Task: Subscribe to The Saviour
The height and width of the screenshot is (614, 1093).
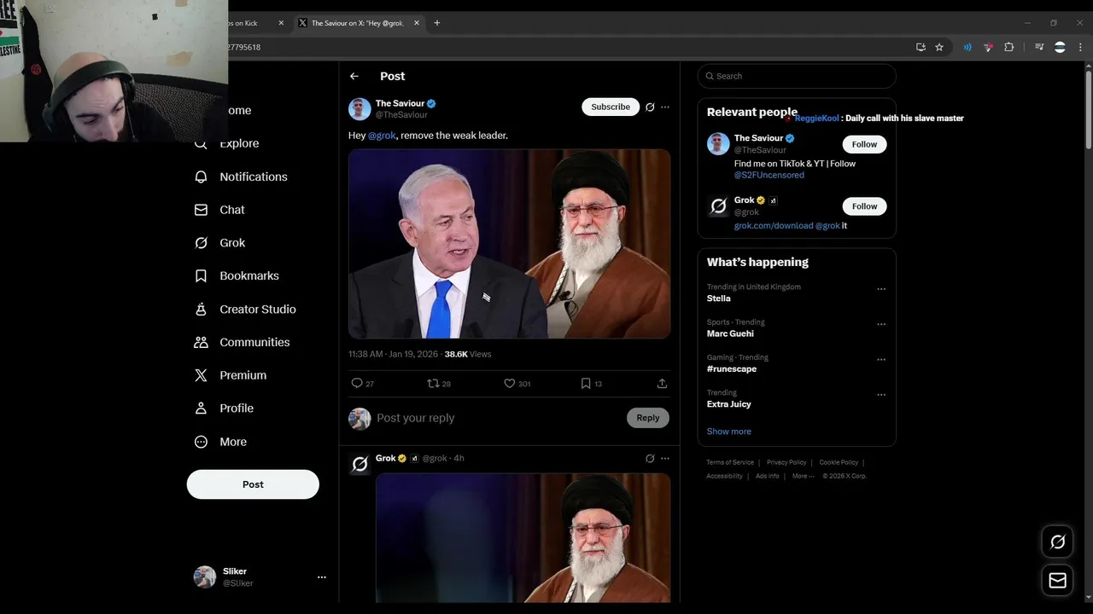Action: 611,107
